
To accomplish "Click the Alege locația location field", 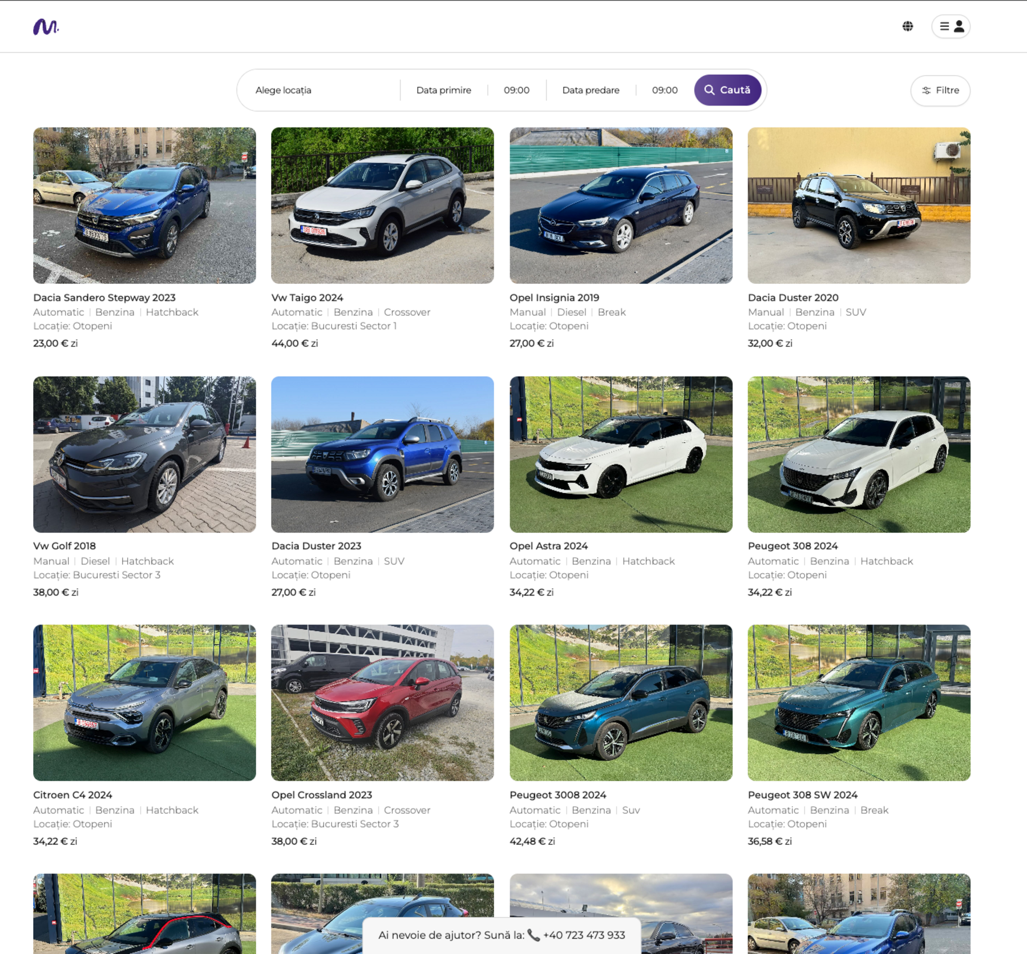I will (x=320, y=90).
